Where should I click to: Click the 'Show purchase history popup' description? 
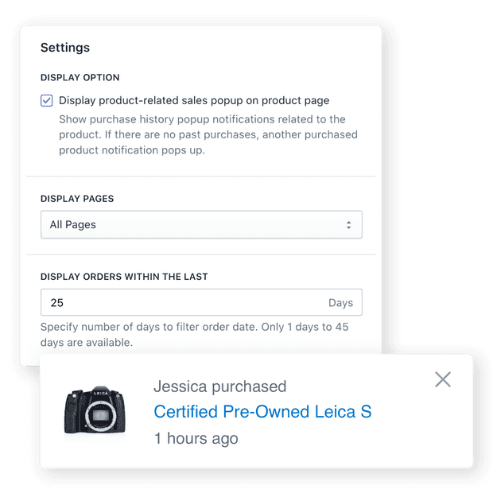click(x=208, y=134)
